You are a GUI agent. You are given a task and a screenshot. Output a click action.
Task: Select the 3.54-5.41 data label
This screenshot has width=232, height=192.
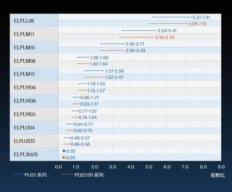pos(167,31)
